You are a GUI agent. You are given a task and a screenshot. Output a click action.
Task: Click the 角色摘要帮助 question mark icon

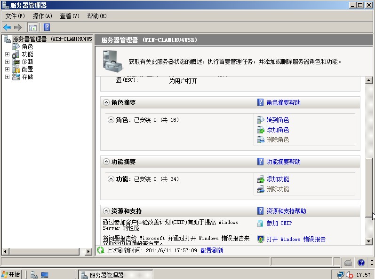[260, 102]
